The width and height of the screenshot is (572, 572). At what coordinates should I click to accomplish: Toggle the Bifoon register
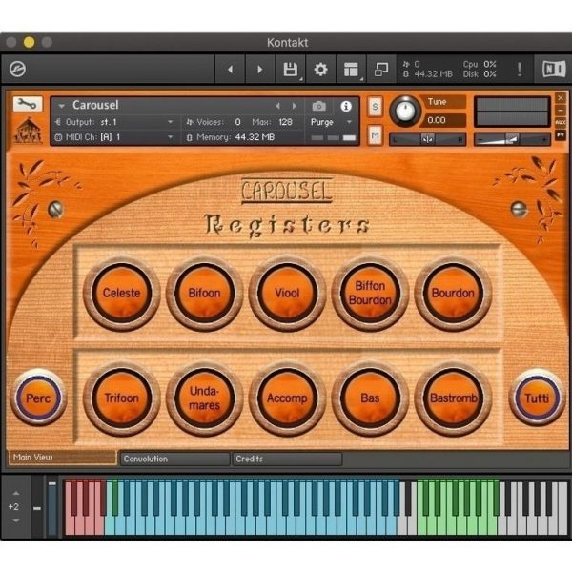pos(204,293)
